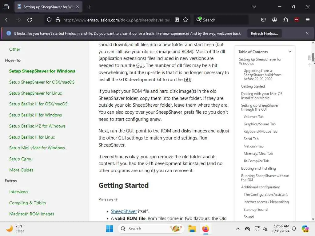Jump to Setting up SheepShaver through GUI

260,107
